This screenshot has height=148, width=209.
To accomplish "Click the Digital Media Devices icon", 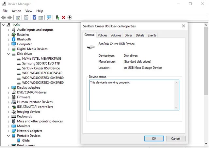I will tap(14, 49).
